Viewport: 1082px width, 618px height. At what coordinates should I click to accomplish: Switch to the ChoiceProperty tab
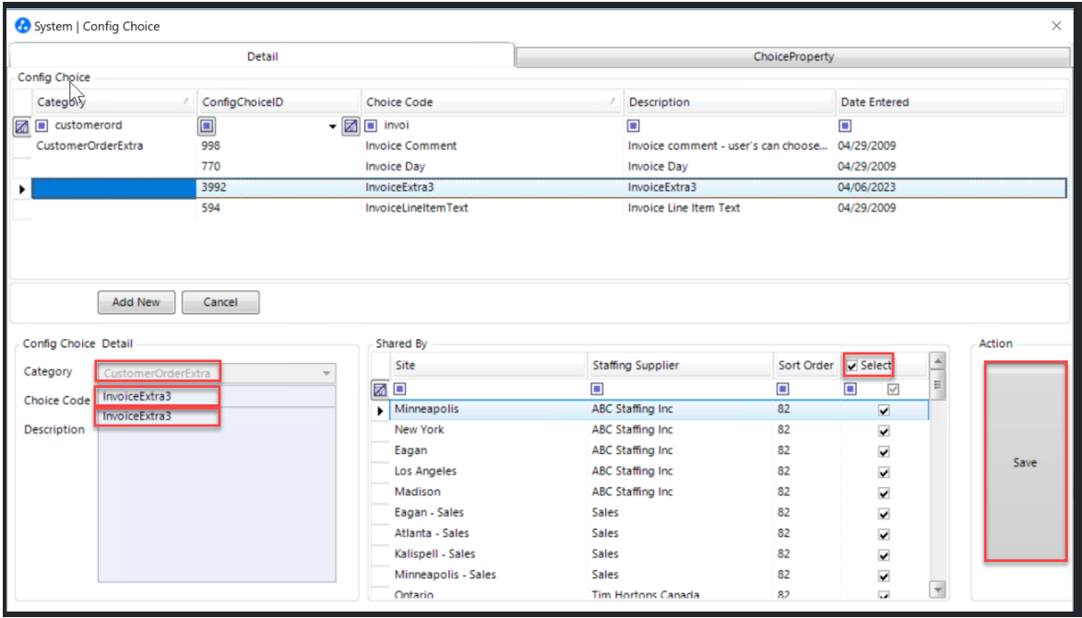click(x=793, y=56)
